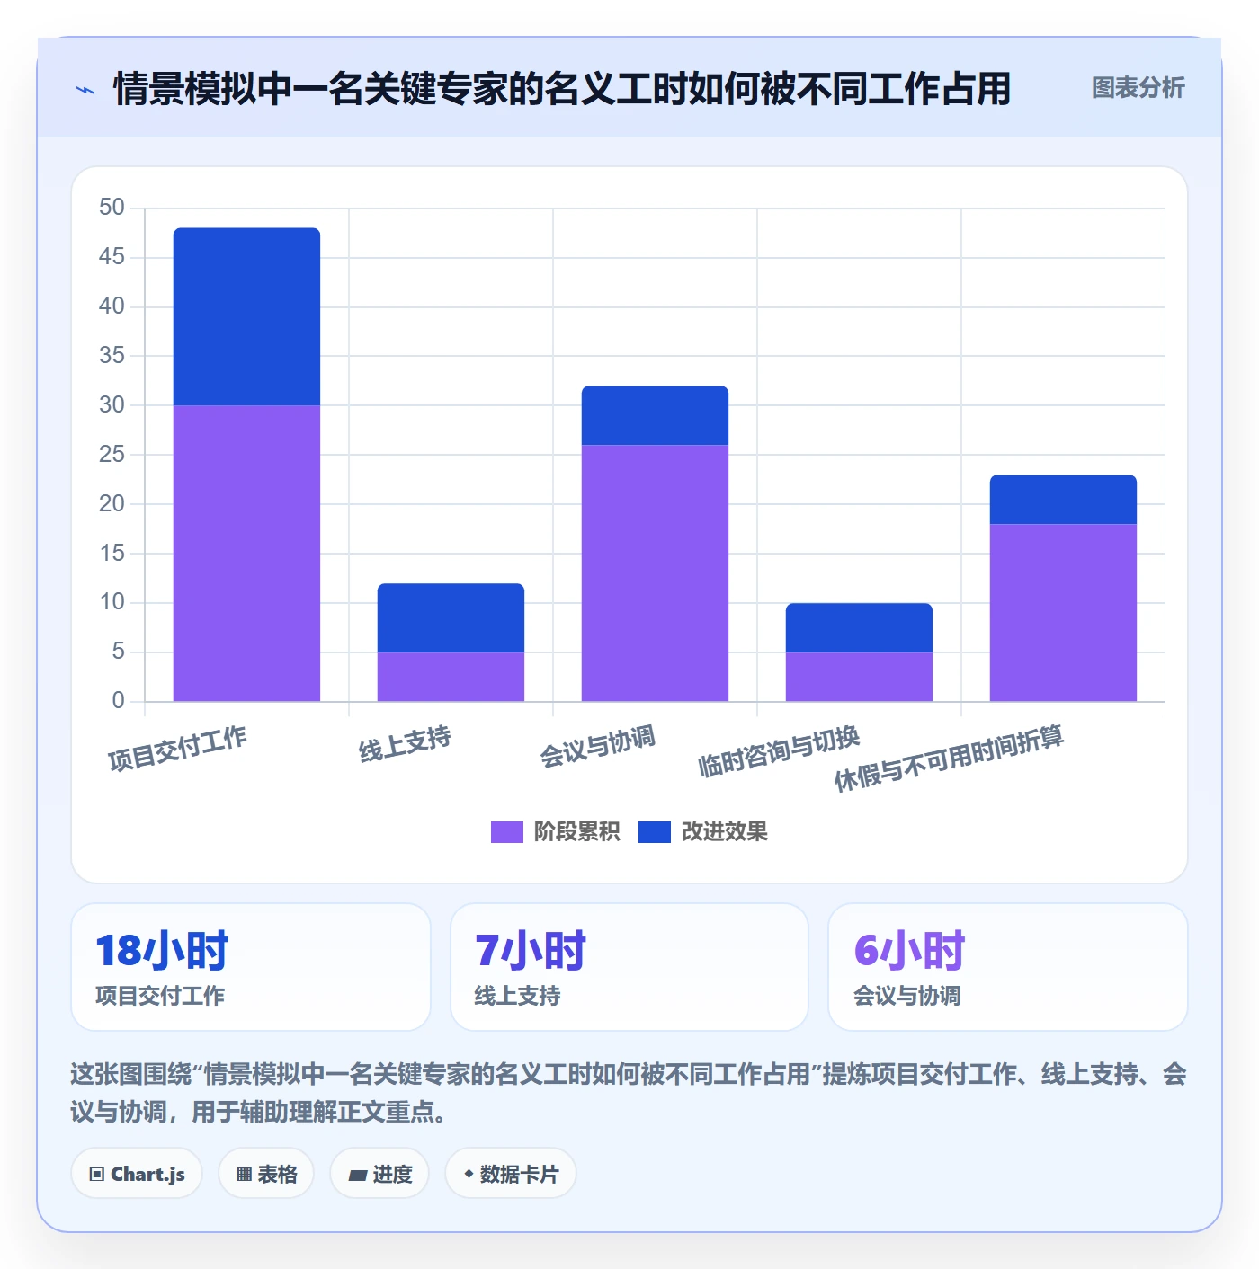The width and height of the screenshot is (1259, 1269).
Task: Click blue segment of 会议与协调 bar
Action: [655, 415]
